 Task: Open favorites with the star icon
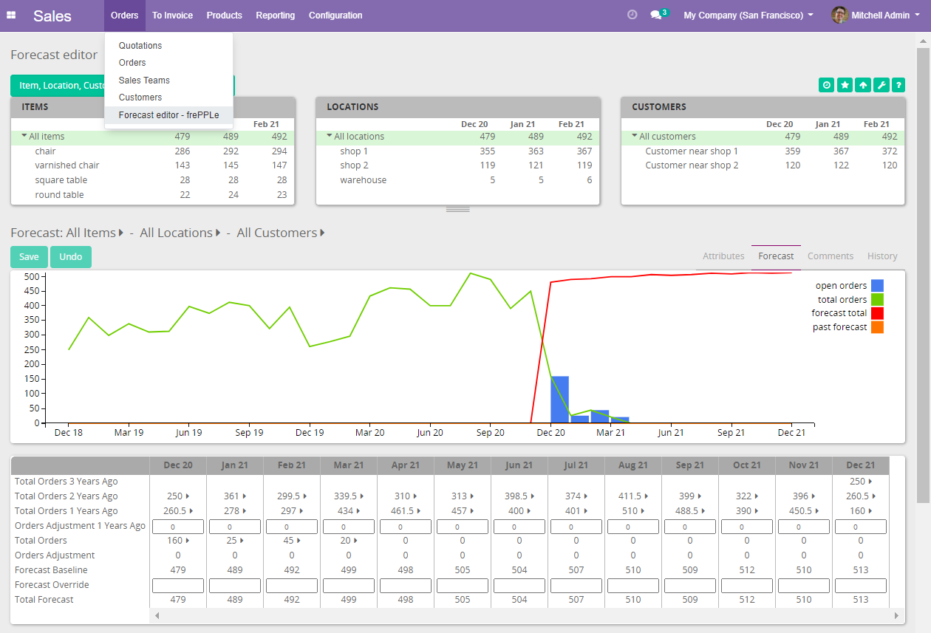pyautogui.click(x=845, y=85)
